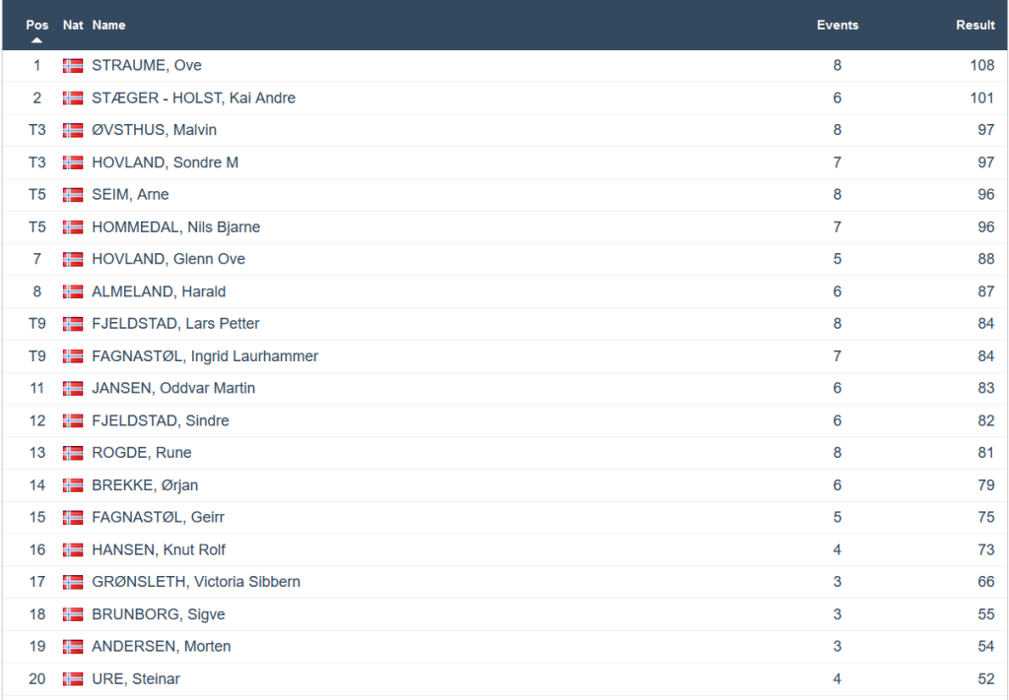1009x700 pixels.
Task: Select GRØNSLETH, Victoria Sibbern name
Action: click(x=196, y=582)
